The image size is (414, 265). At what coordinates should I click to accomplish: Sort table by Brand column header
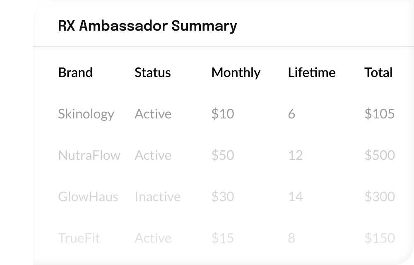click(75, 72)
